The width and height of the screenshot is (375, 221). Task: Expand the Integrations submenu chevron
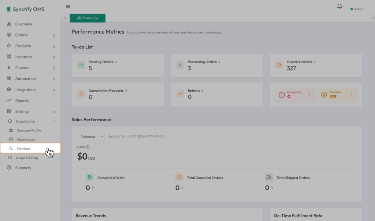point(54,90)
